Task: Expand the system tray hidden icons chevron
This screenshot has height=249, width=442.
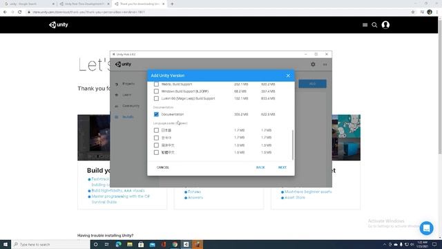Action: coord(385,244)
